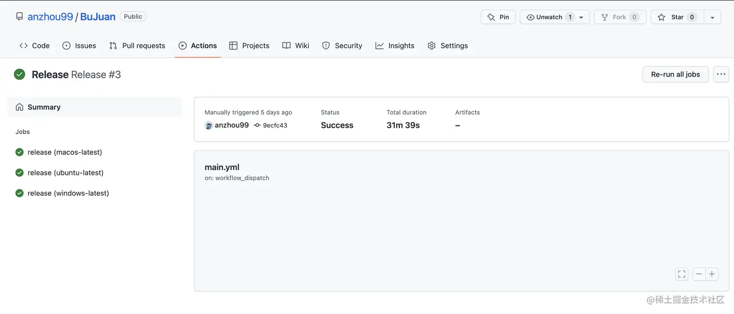Click the Success status text
The image size is (734, 314).
(x=337, y=125)
